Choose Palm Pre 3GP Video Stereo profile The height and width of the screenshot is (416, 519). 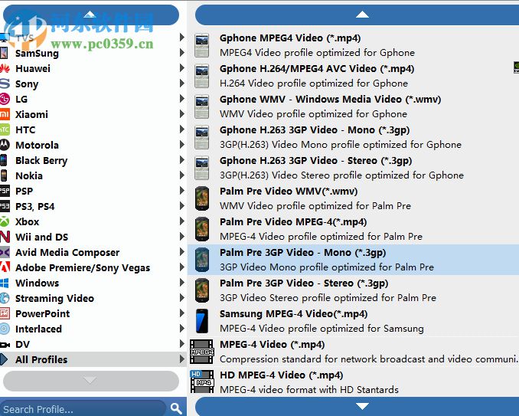coord(353,290)
